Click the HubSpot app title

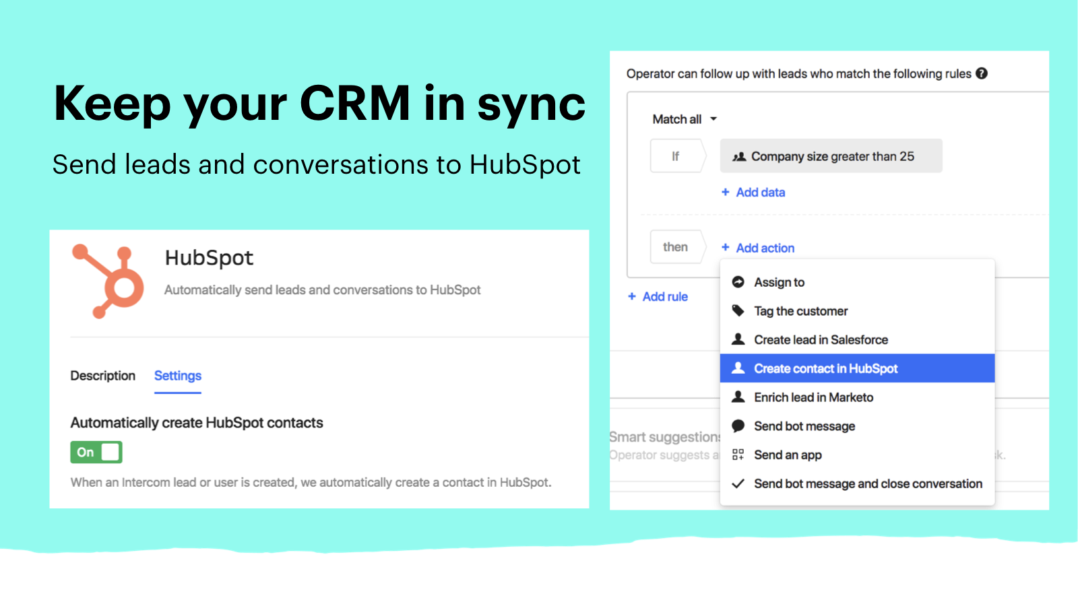coord(210,258)
